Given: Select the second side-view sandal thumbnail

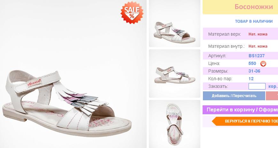Looking at the screenshot, I should (174, 74).
